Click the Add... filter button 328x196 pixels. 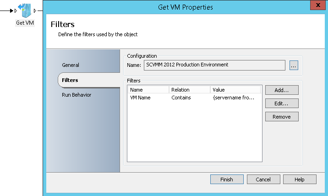(x=282, y=90)
